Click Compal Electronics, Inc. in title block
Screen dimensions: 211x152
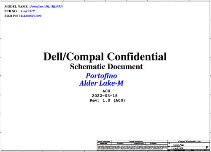(189, 142)
